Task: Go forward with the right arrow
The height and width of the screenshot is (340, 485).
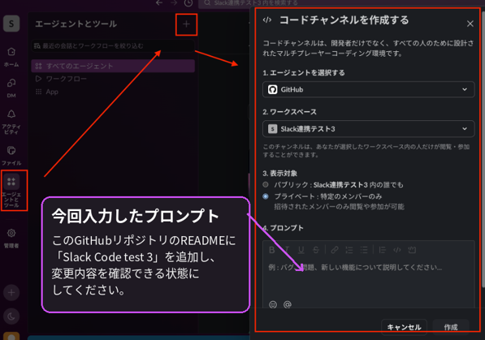Action: (x=174, y=3)
